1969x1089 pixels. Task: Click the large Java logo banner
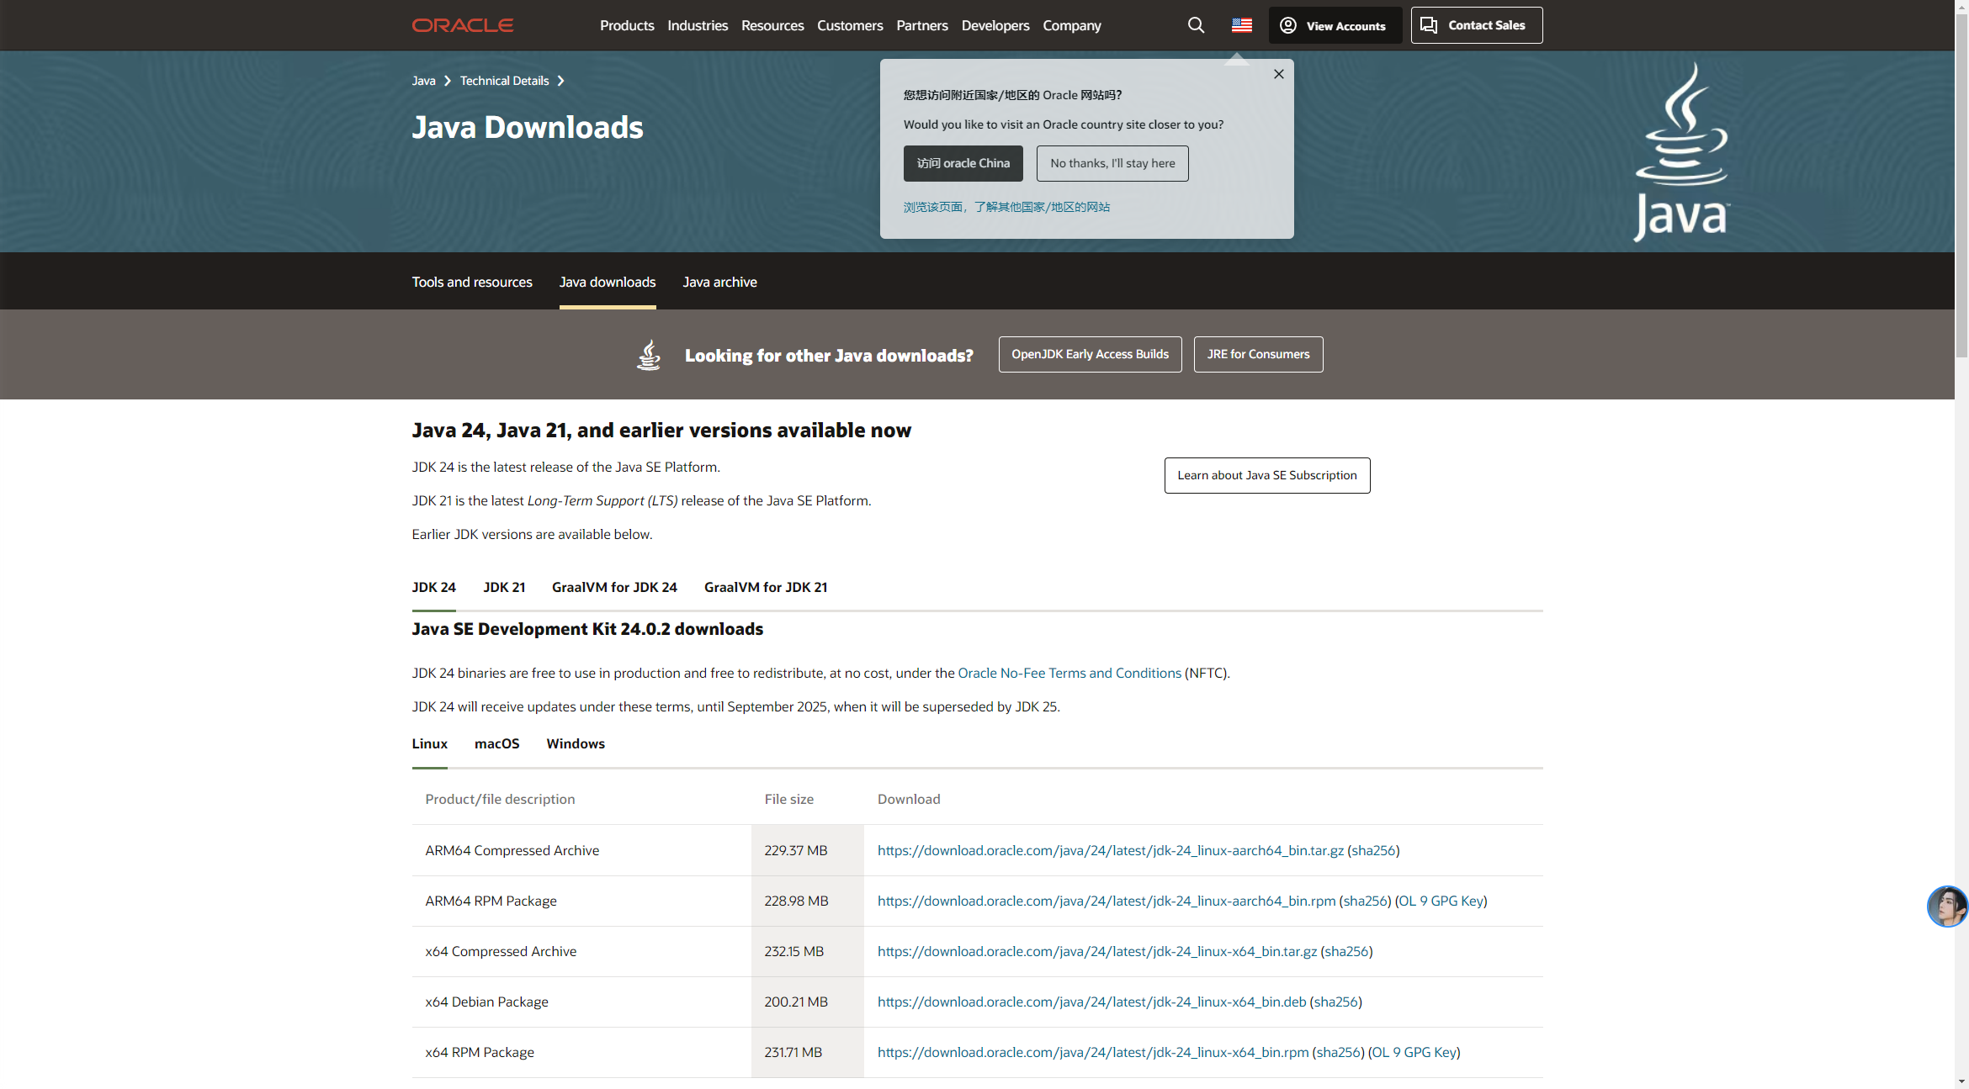coord(1680,153)
